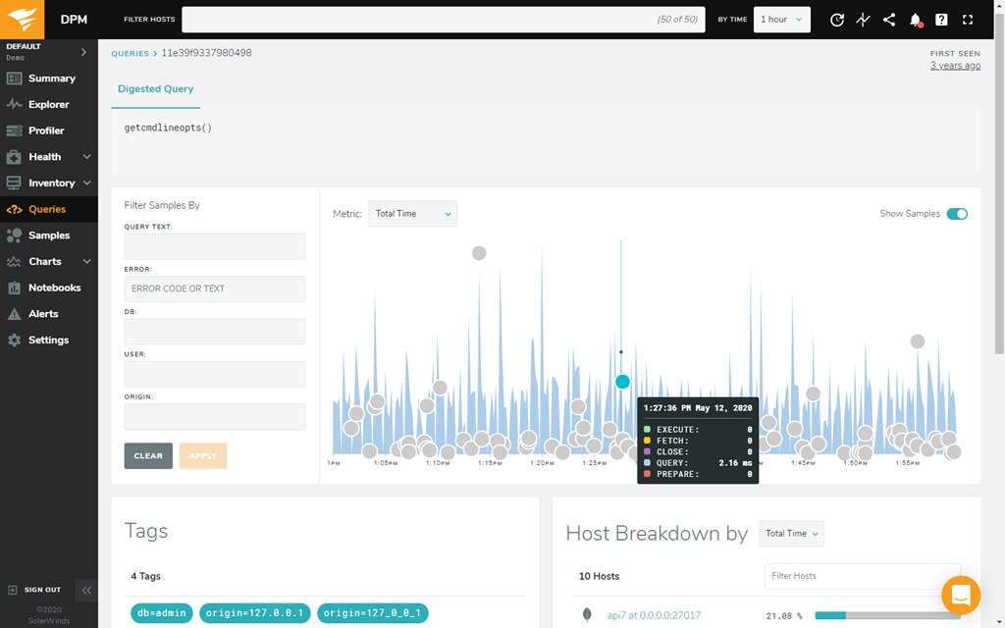Click the notifications bell icon
Viewport: 1005px width, 628px height.
pyautogui.click(x=915, y=20)
